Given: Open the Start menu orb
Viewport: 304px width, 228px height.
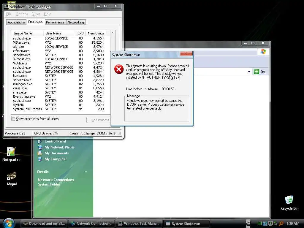Looking at the screenshot, I should pyautogui.click(x=9, y=223).
